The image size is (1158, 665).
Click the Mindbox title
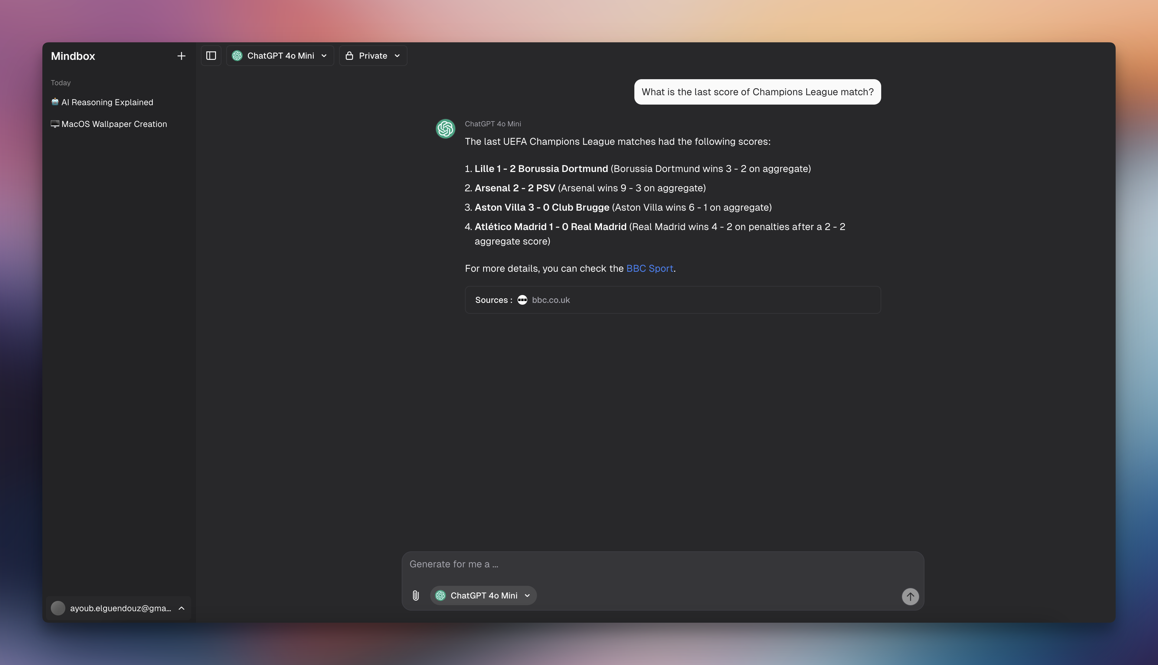[73, 56]
